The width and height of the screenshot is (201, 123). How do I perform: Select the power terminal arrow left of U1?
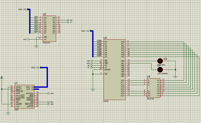pos(2,77)
